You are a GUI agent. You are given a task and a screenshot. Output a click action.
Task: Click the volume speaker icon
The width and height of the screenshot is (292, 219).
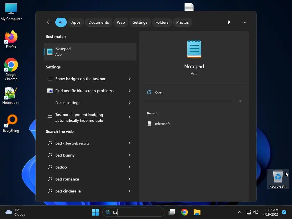point(256,212)
